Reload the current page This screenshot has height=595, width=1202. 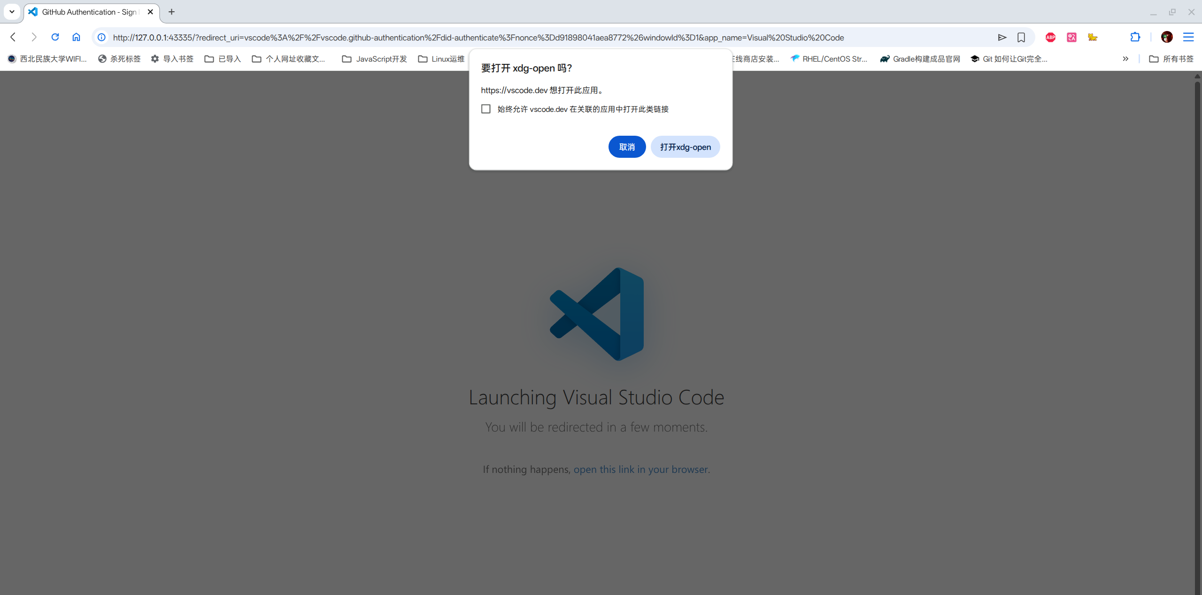(55, 37)
